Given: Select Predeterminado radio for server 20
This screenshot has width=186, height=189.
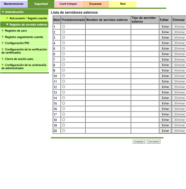Looking at the screenshot, I should [x=64, y=131].
